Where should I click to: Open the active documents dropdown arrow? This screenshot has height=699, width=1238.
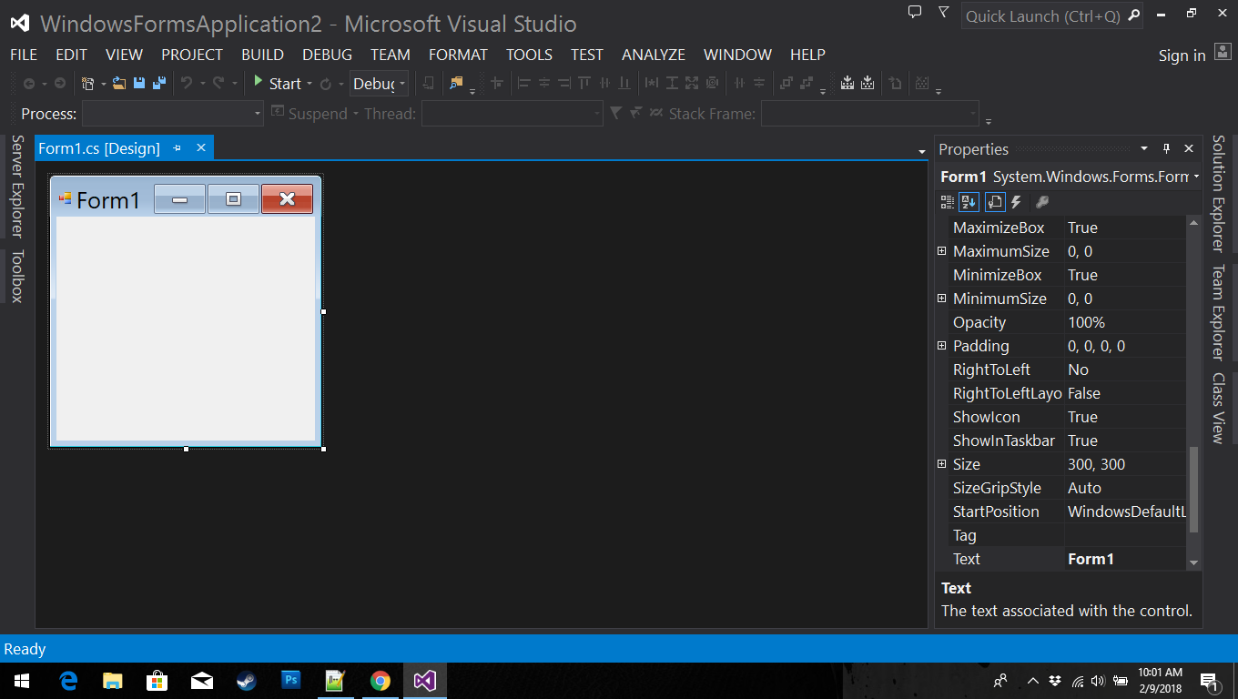[922, 151]
